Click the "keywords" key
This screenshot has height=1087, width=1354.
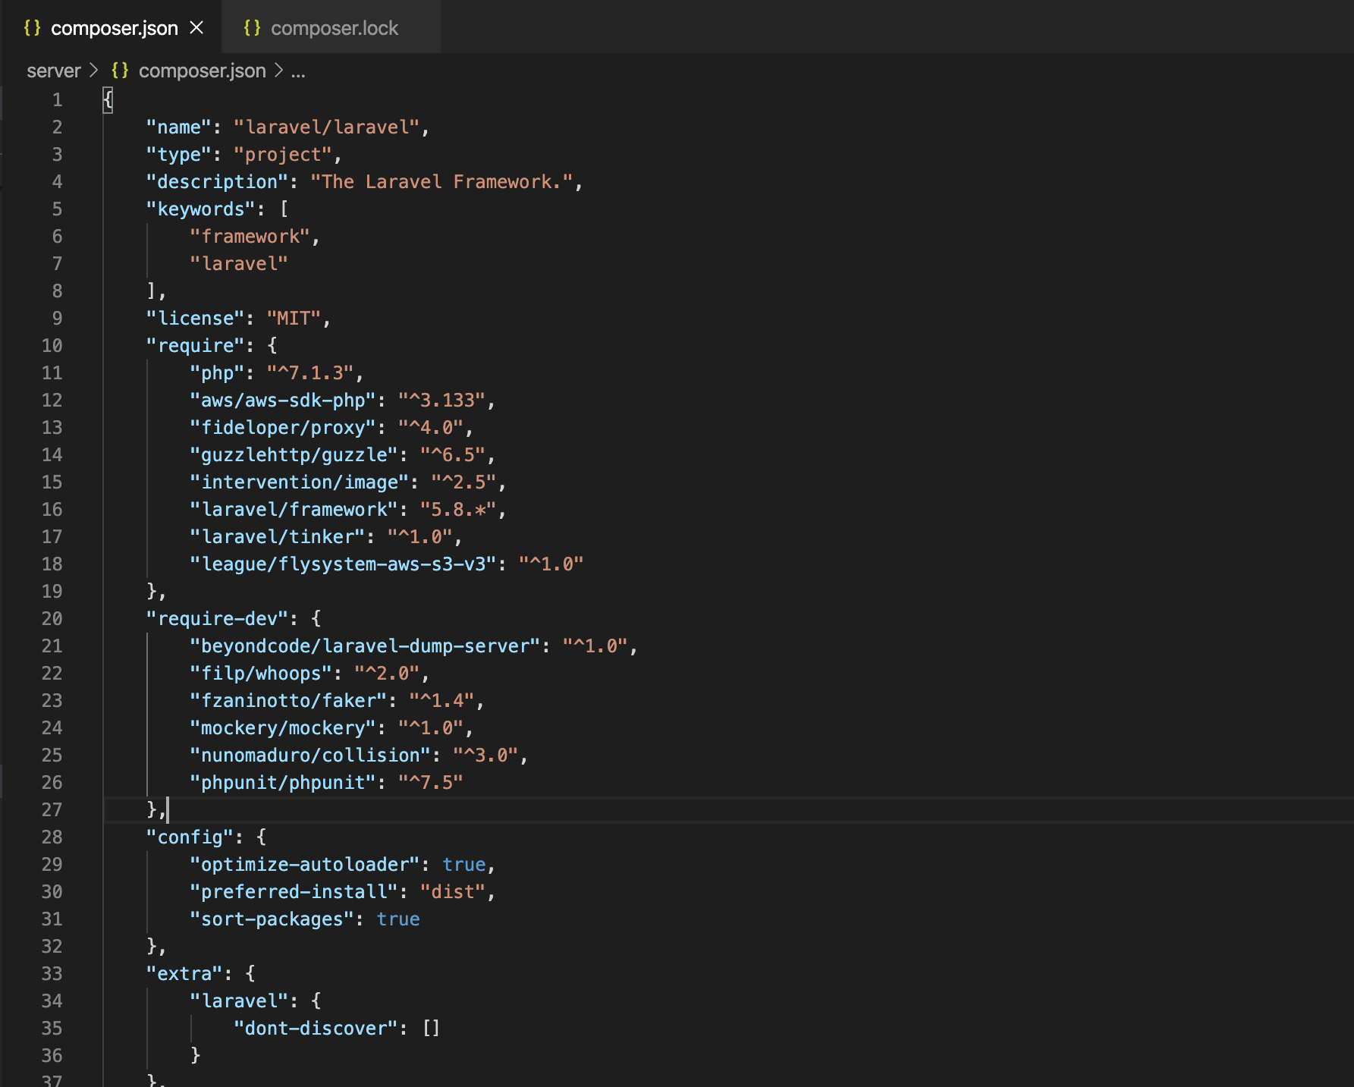click(x=201, y=209)
